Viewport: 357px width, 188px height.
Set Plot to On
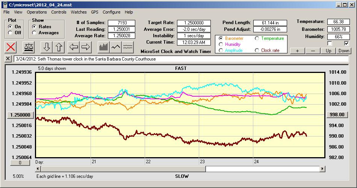click(x=10, y=27)
